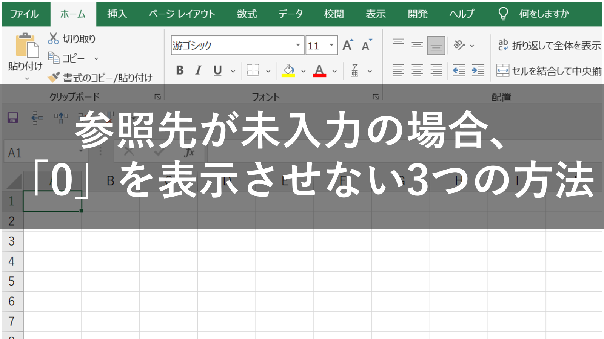The width and height of the screenshot is (604, 339).
Task: Switch to the ヘルプ (Help) tab
Action: (462, 14)
